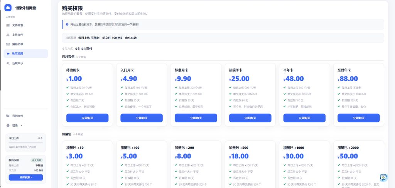Buy the 至尊年卡 plan with 立即购买
Screen dimensions: 395x188
359,118
